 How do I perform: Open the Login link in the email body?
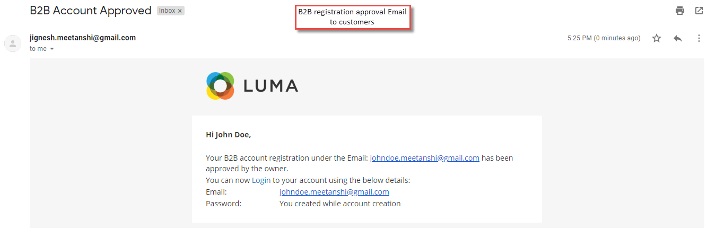261,180
